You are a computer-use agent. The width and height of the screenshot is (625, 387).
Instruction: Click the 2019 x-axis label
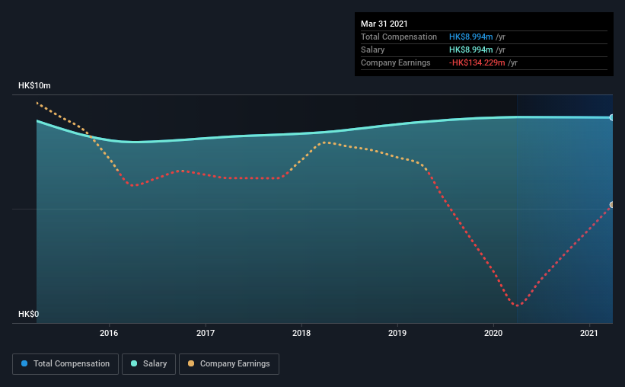pos(397,333)
